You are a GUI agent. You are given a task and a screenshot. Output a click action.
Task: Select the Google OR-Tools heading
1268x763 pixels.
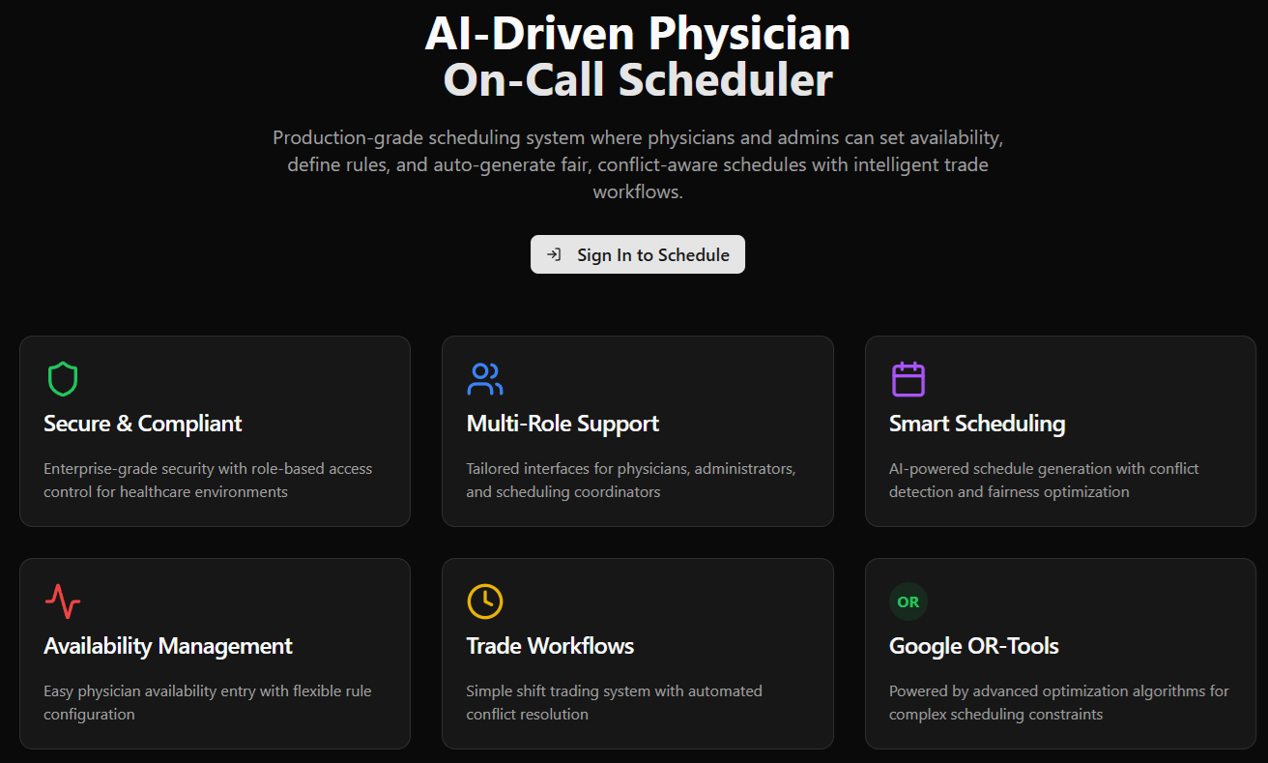pos(973,646)
